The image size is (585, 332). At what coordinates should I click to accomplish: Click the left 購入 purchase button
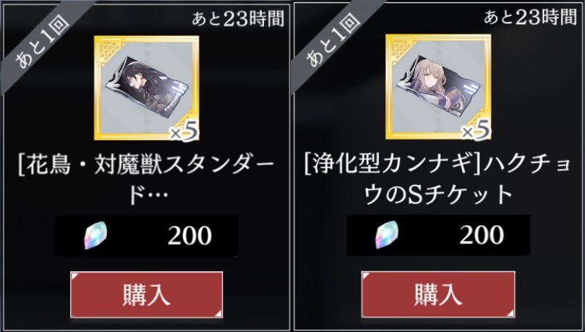[147, 295]
